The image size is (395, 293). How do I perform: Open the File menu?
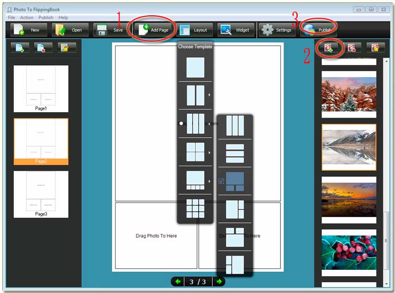(11, 17)
